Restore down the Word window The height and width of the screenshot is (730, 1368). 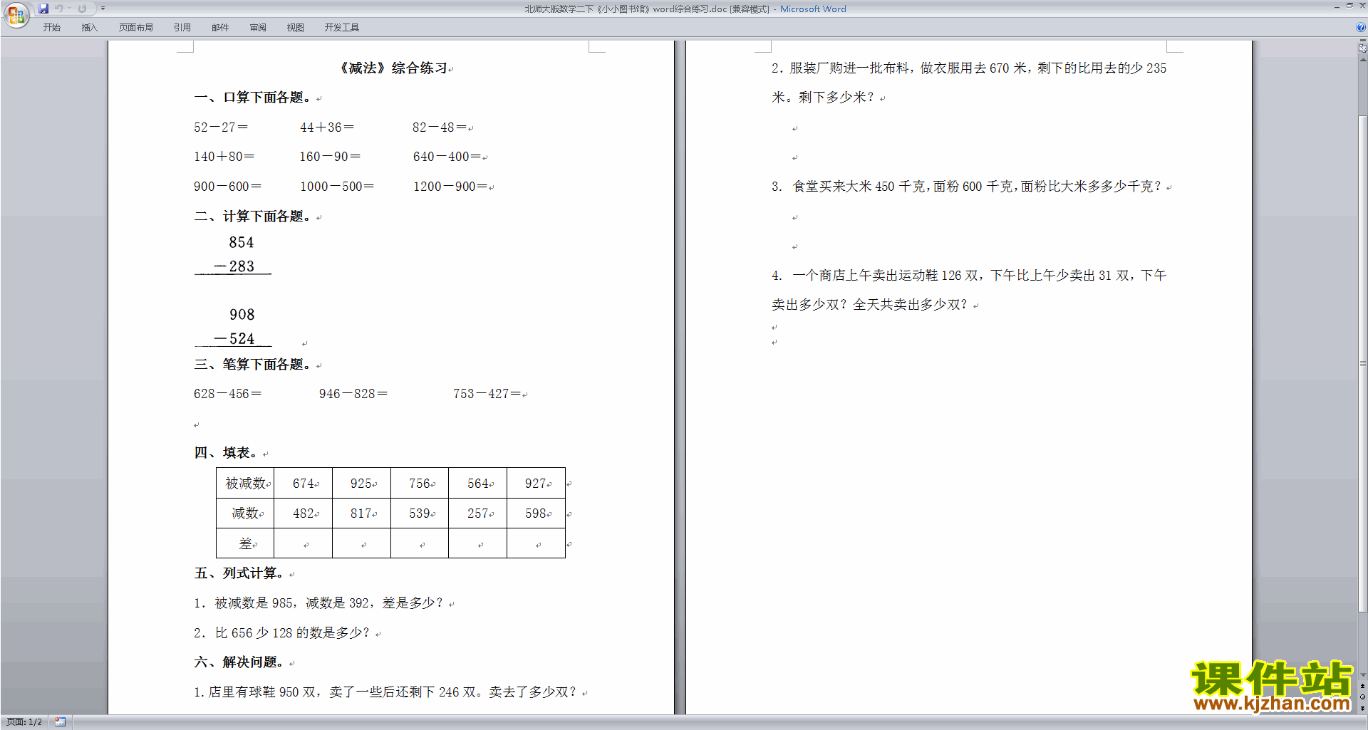[x=1349, y=6]
